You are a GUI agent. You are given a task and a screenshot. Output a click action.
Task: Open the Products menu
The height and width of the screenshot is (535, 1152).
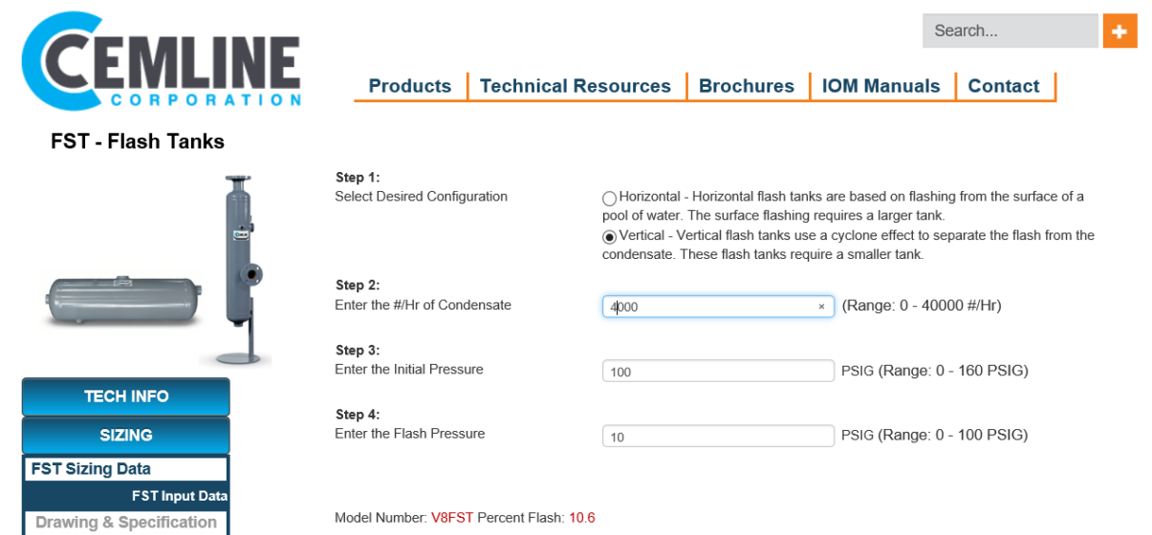(409, 86)
